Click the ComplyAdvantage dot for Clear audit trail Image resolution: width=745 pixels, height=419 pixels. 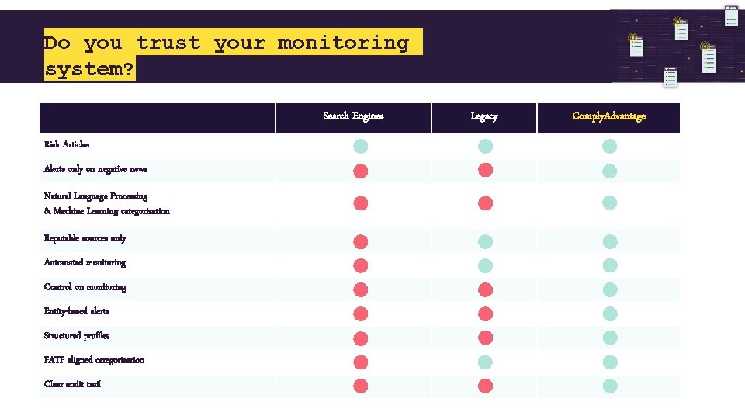pyautogui.click(x=610, y=386)
